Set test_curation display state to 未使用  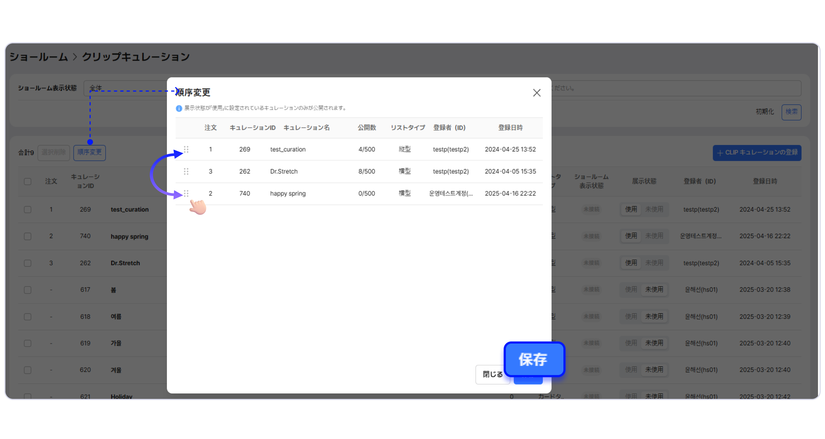(x=654, y=209)
